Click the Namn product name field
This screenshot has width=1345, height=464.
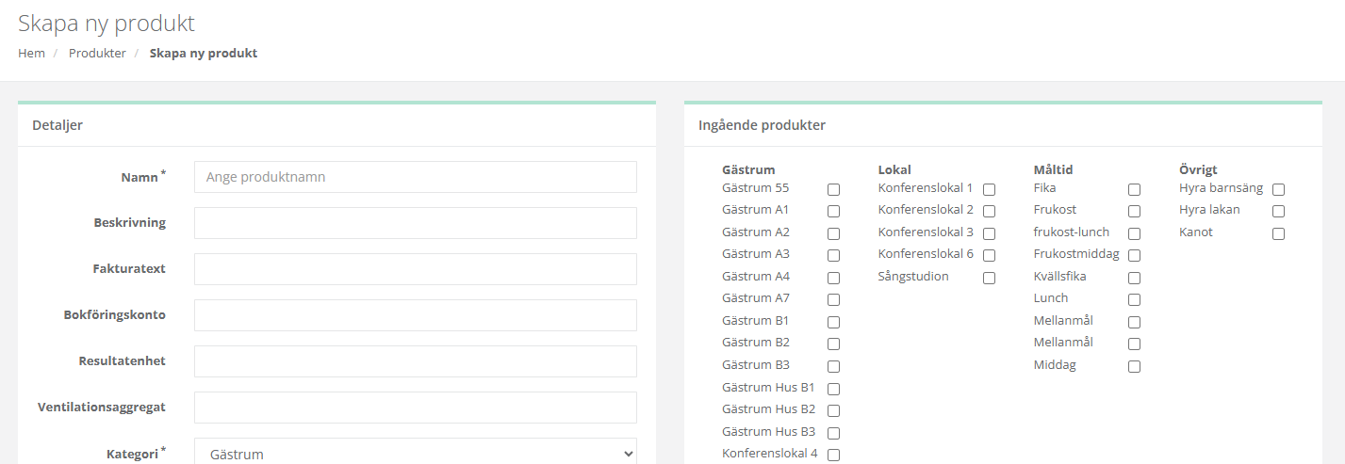[x=415, y=177]
